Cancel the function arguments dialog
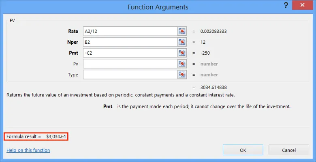This screenshot has width=316, height=162. 289,150
